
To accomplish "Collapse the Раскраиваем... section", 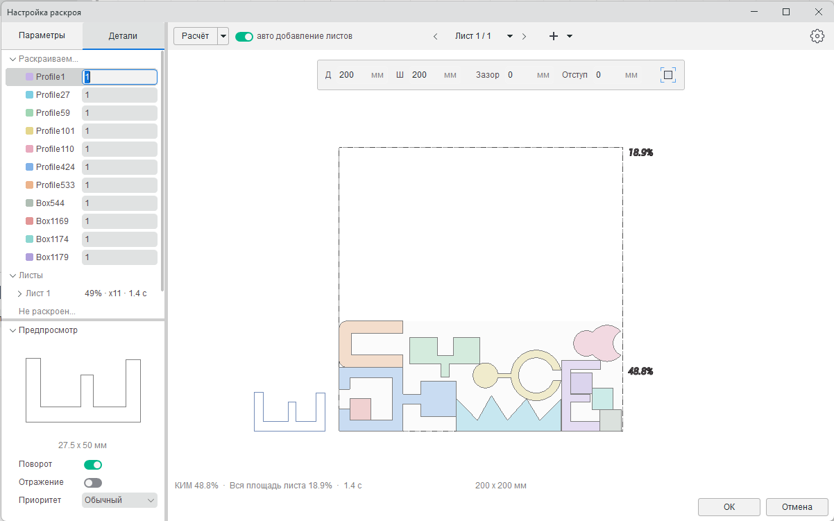I will pyautogui.click(x=12, y=59).
